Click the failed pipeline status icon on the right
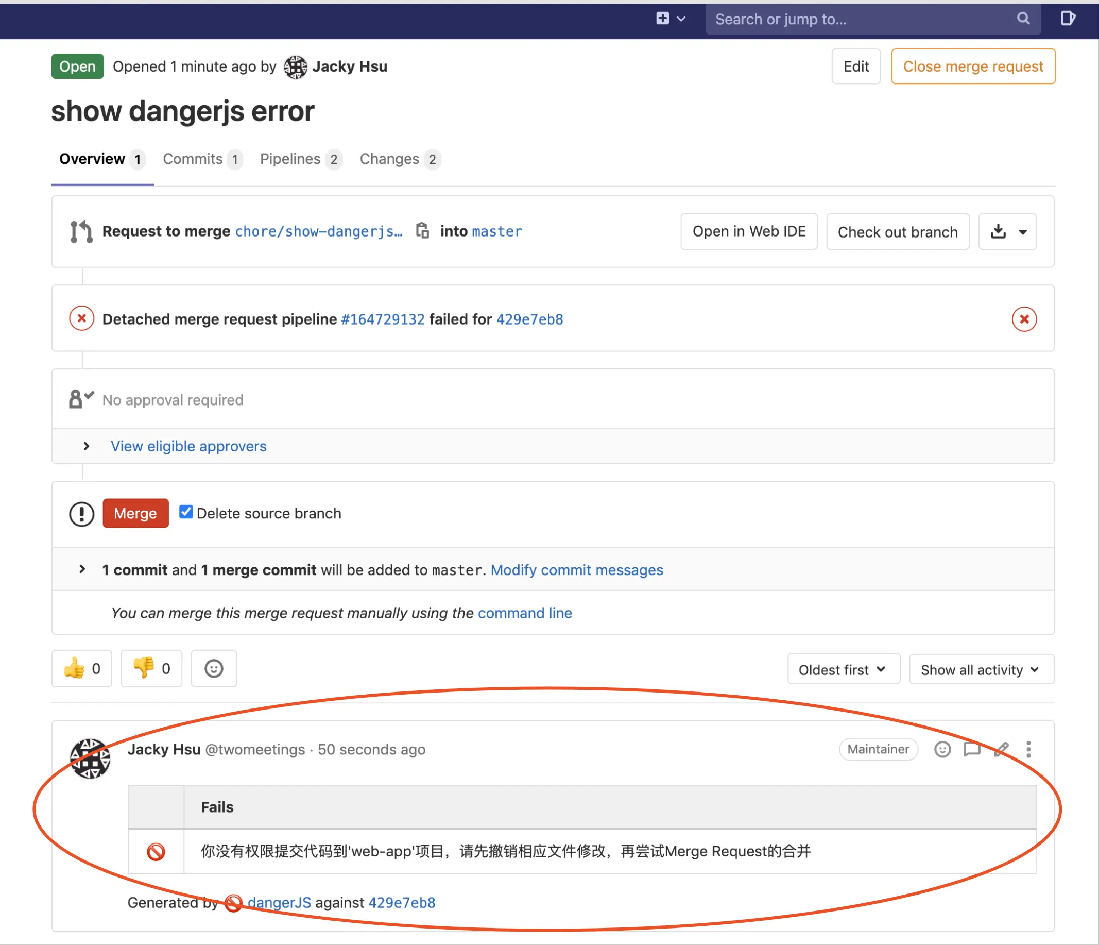 (x=1024, y=319)
